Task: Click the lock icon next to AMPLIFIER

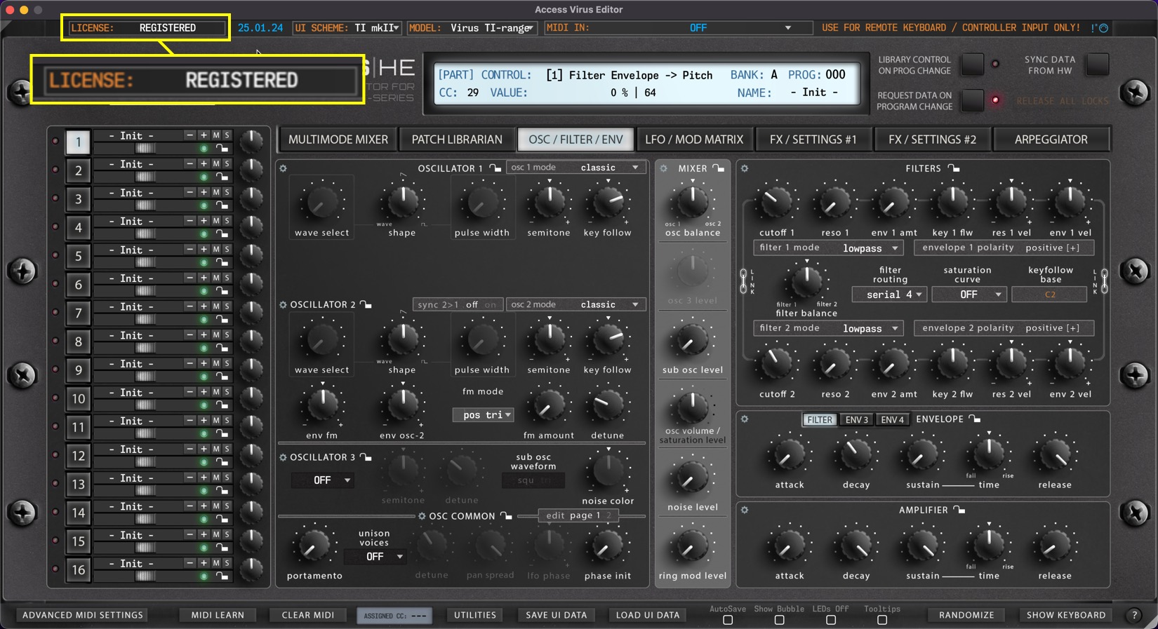Action: (959, 510)
